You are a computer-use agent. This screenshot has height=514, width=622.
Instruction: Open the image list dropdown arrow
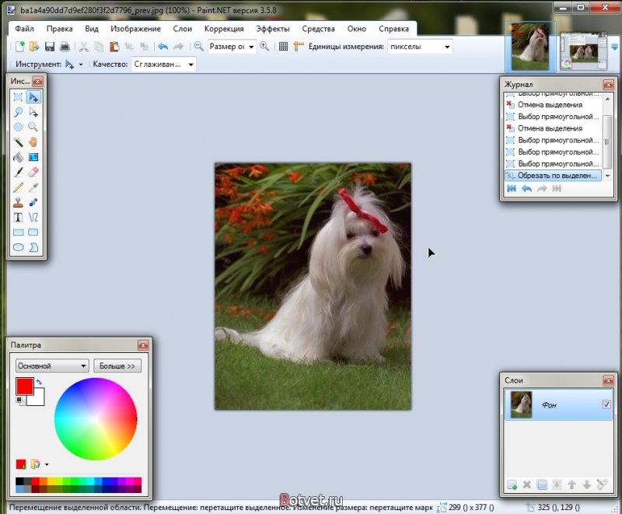615,47
